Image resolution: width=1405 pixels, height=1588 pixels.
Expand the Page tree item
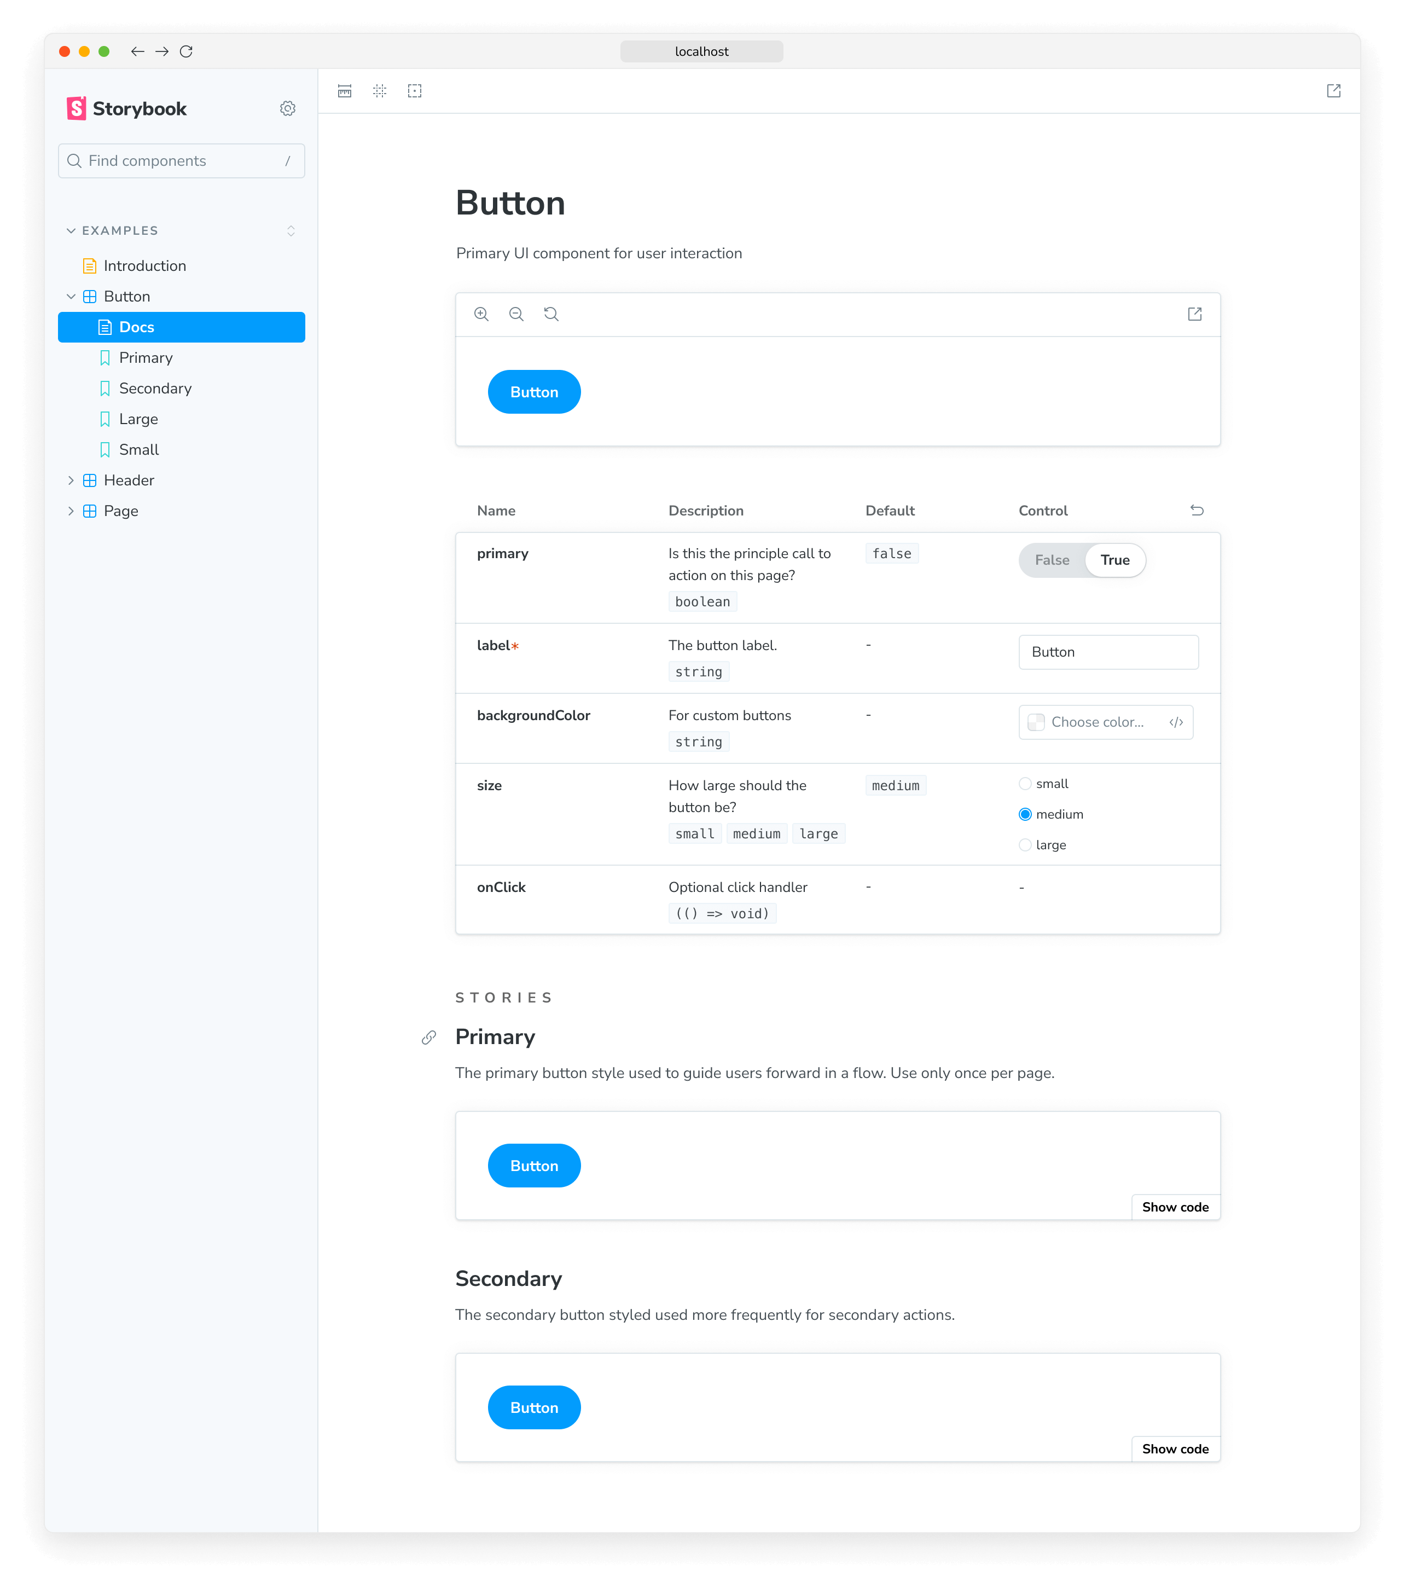(73, 511)
